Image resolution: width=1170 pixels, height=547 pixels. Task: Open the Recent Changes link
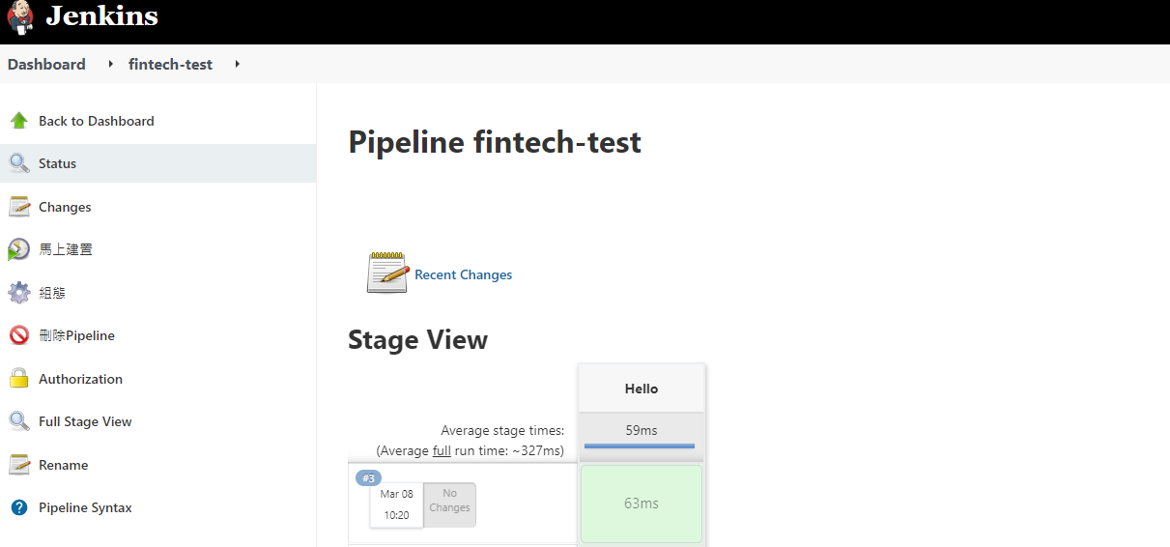pos(463,274)
